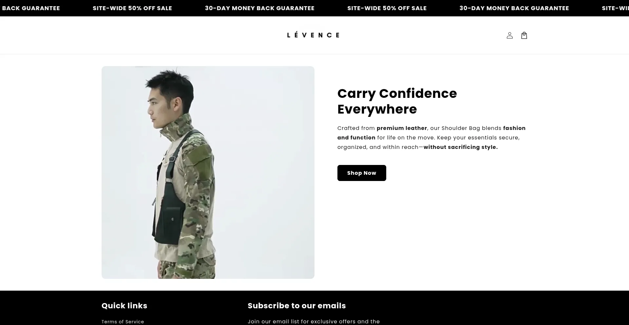The height and width of the screenshot is (325, 629).
Task: Click the bold without sacrificing style text
Action: (x=461, y=147)
